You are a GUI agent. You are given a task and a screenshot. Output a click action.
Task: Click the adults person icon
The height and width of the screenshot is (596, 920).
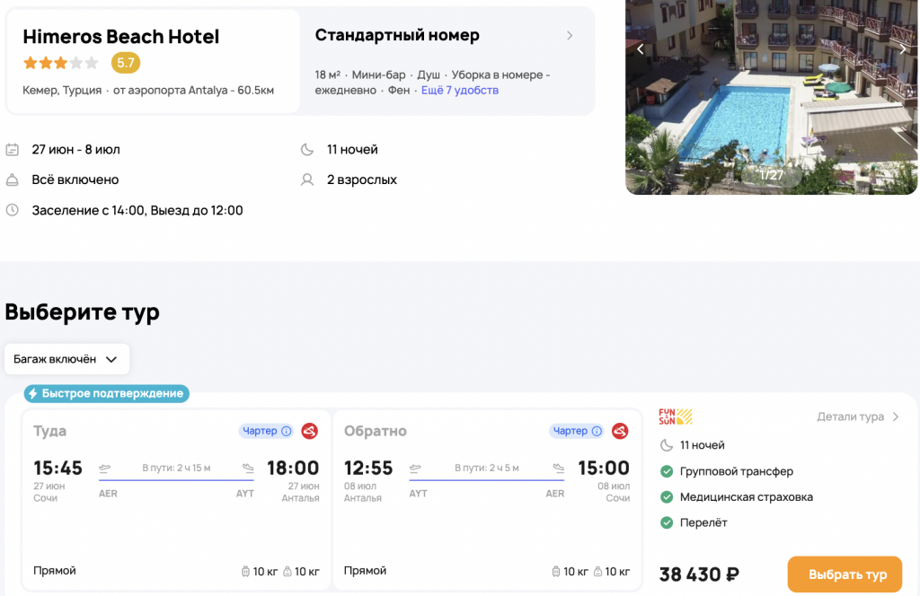(x=307, y=180)
